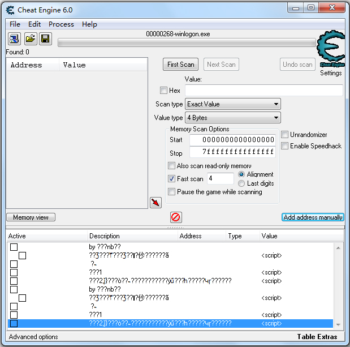This screenshot has width=350, height=347.
Task: Click the First Scan button
Action: tap(180, 65)
